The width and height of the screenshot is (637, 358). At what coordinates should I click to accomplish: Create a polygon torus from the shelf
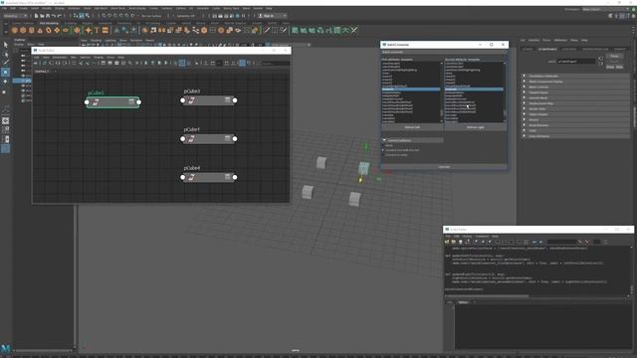(49, 30)
